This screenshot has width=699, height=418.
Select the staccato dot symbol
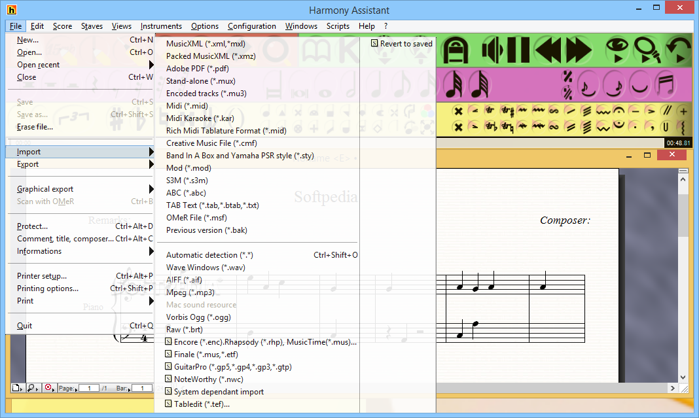[x=635, y=128]
